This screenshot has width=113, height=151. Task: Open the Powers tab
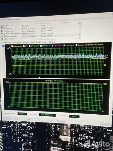[32, 43]
